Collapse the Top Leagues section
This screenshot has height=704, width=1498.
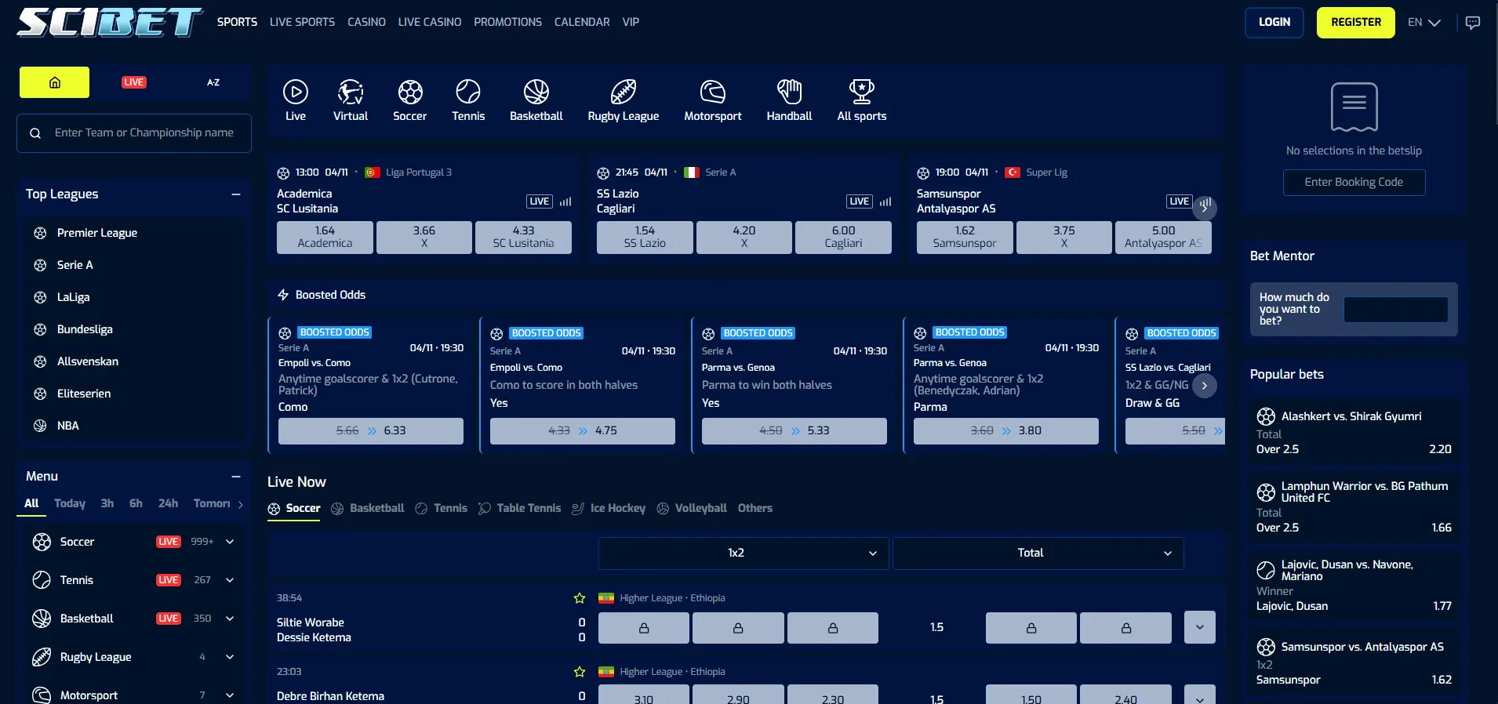(x=236, y=194)
